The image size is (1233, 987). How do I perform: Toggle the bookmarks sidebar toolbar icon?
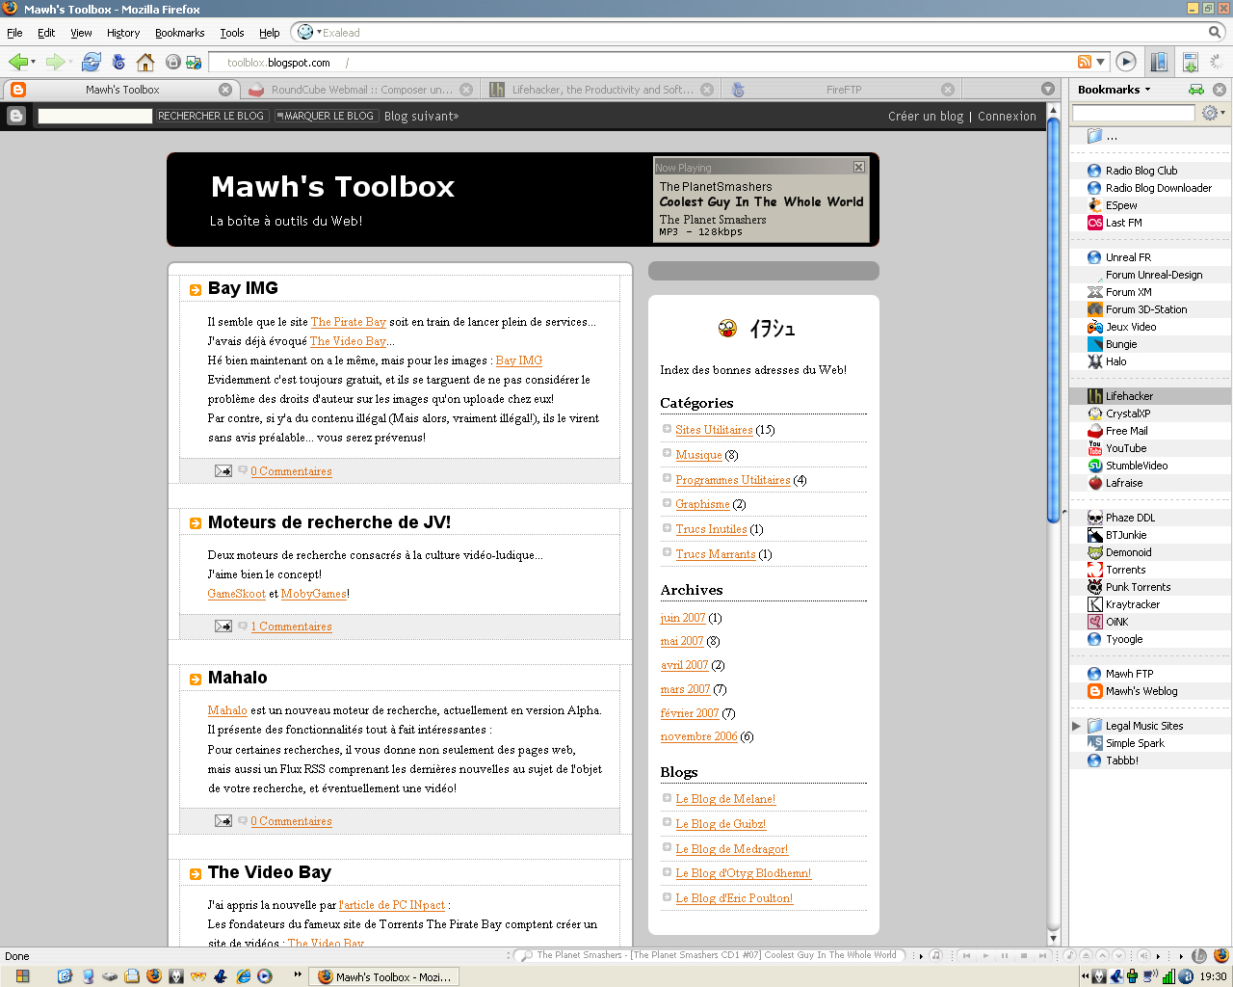[x=1159, y=62]
